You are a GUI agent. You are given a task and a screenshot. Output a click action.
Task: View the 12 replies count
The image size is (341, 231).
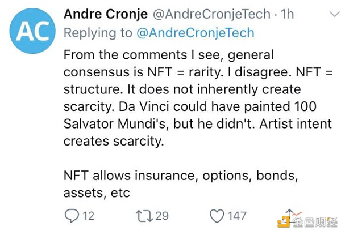[x=89, y=216]
